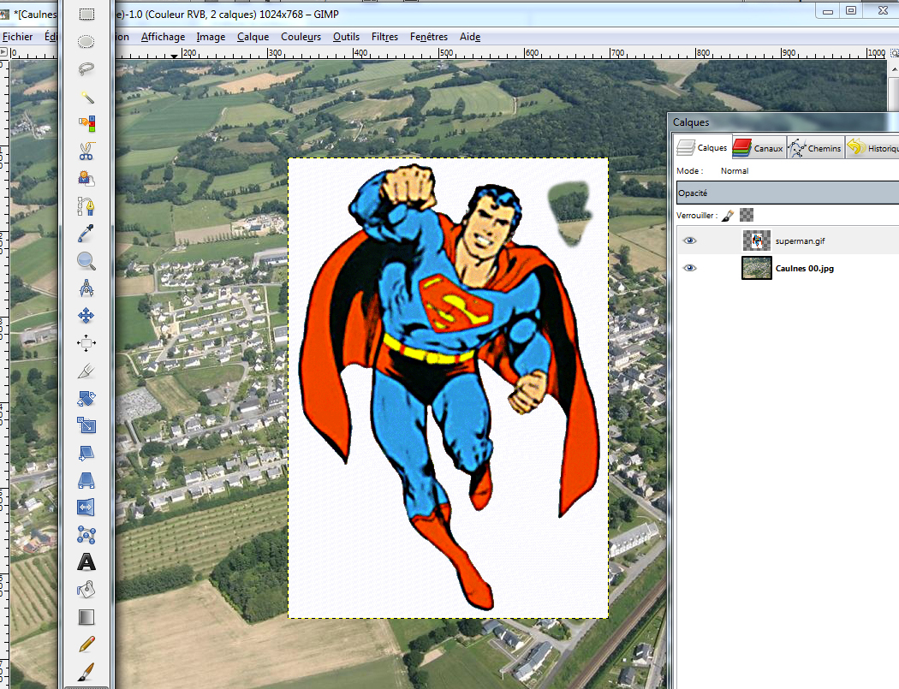The height and width of the screenshot is (689, 899).
Task: Toggle lock pixels brush icon
Action: click(x=728, y=216)
